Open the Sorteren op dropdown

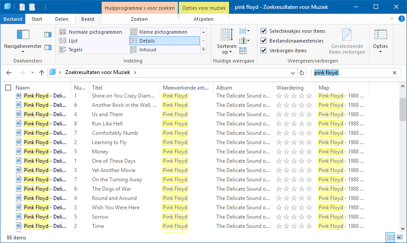227,42
